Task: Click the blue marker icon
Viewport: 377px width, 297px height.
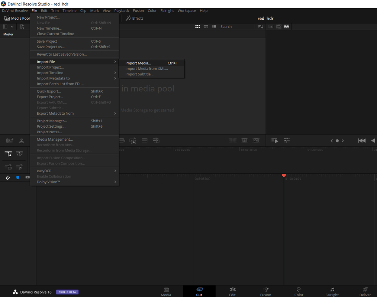Action: point(18,178)
